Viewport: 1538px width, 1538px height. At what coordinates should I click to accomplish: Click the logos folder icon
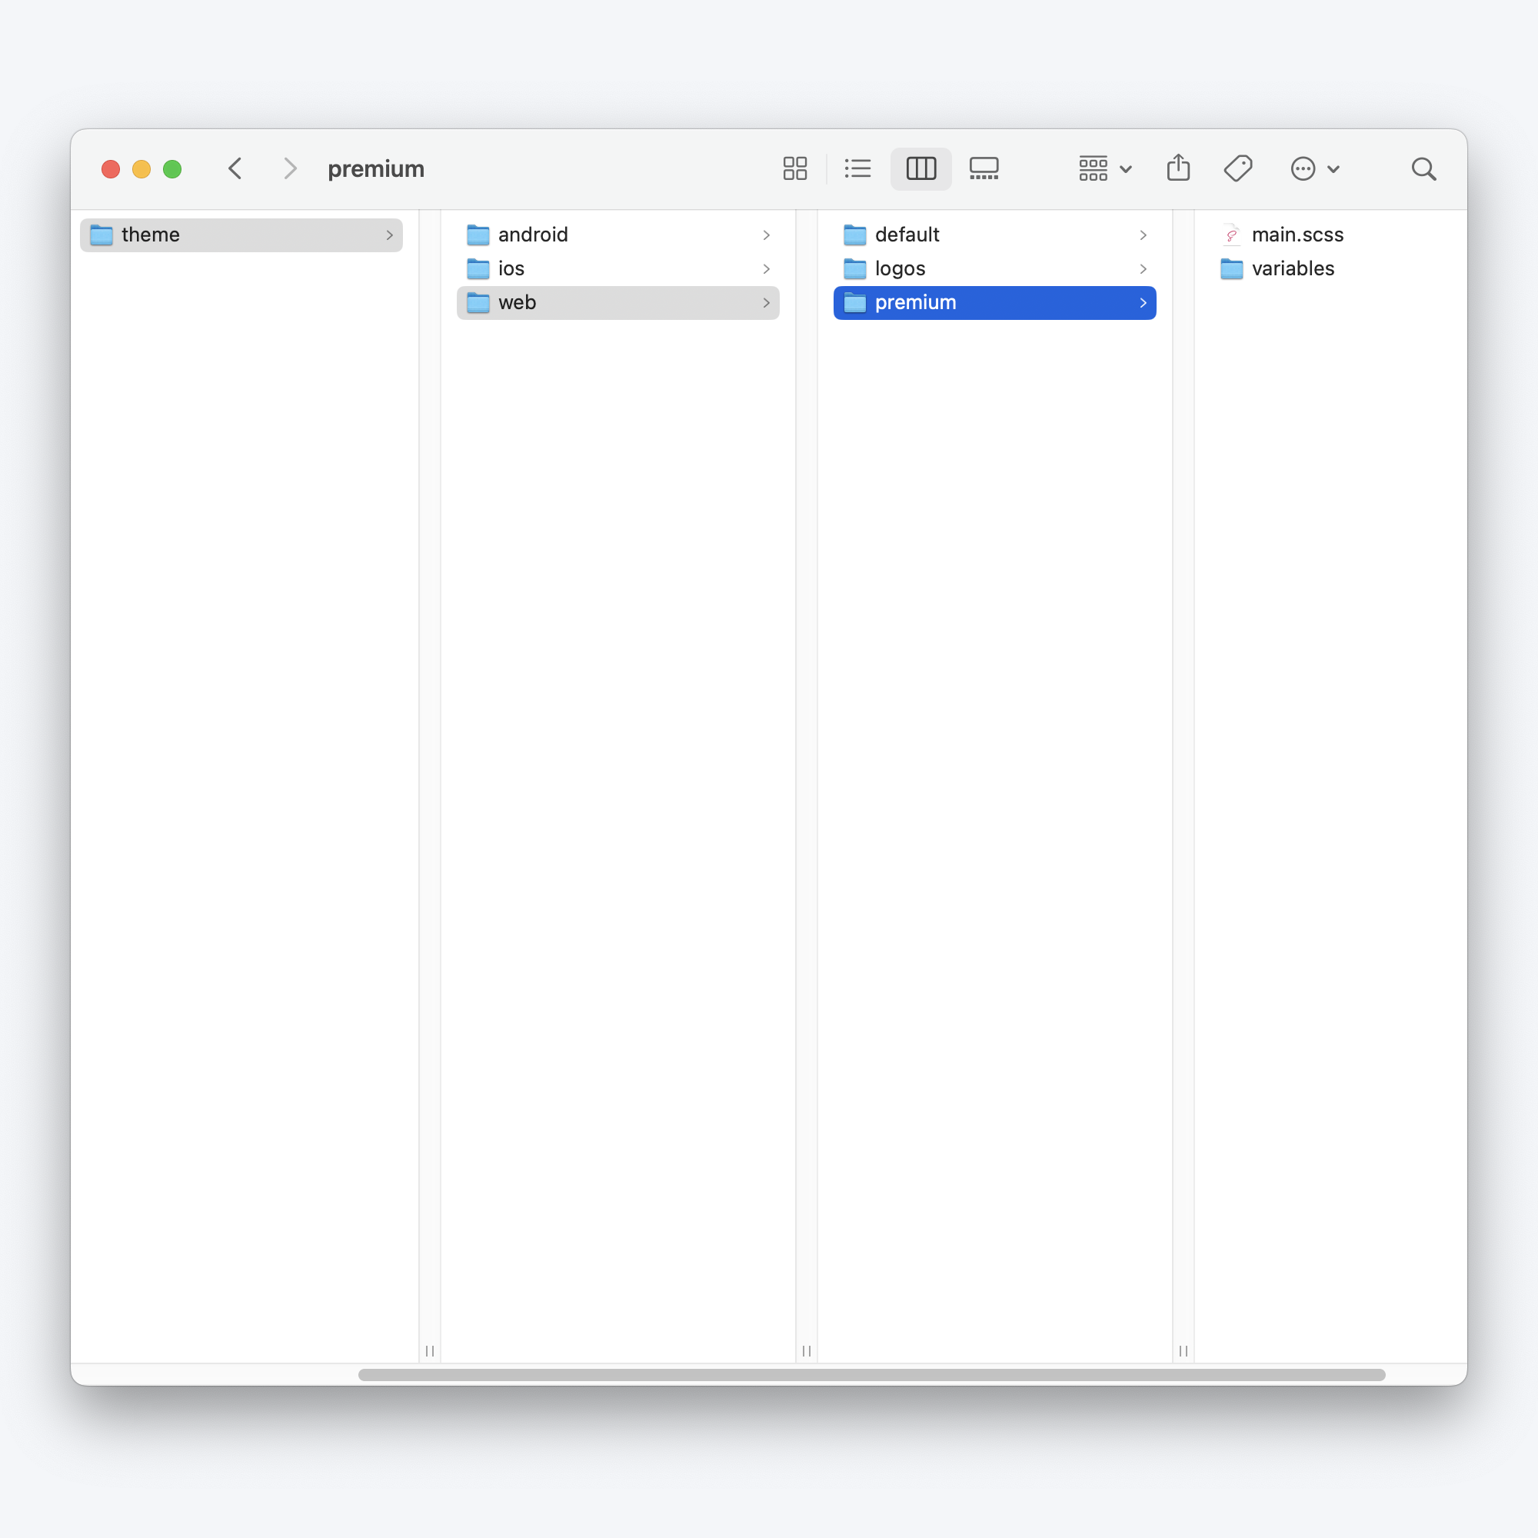pyautogui.click(x=854, y=269)
